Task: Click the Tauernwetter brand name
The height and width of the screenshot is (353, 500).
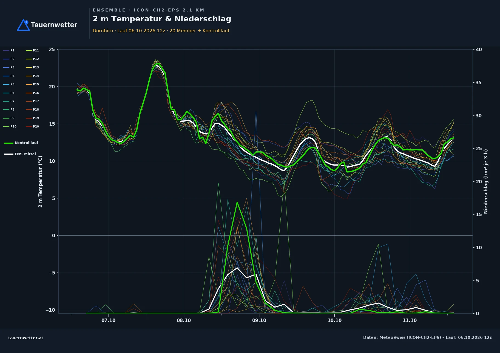Action: coord(54,25)
